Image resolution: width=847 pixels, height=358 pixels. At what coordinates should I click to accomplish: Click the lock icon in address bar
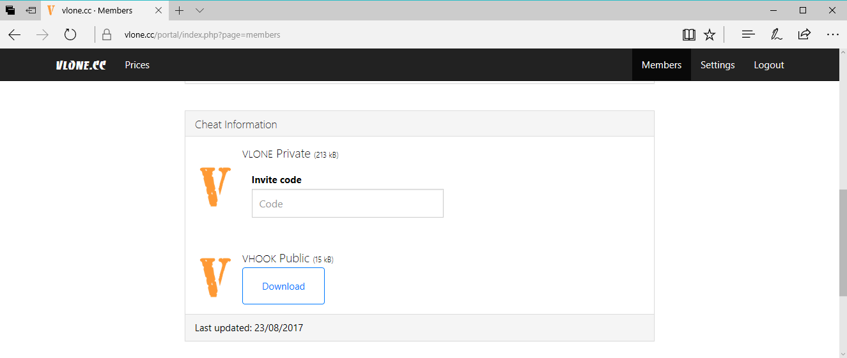pos(107,35)
